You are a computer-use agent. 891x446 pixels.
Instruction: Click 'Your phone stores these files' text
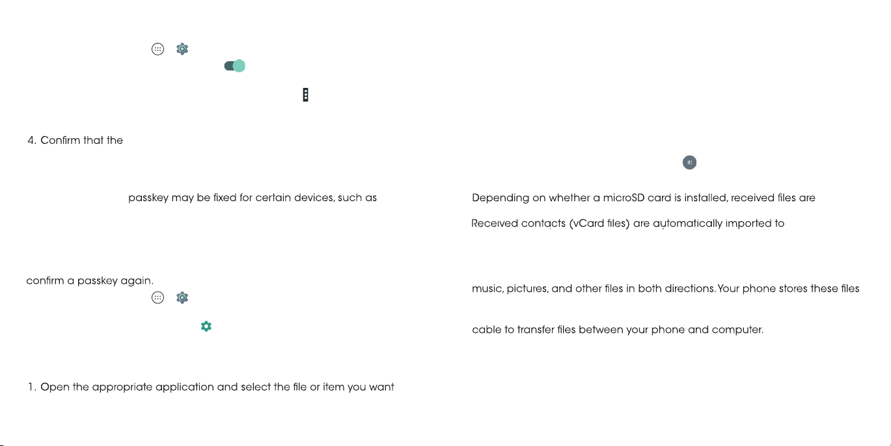coord(788,288)
